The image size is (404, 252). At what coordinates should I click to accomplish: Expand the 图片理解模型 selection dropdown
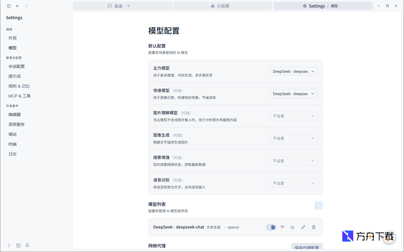pos(294,116)
